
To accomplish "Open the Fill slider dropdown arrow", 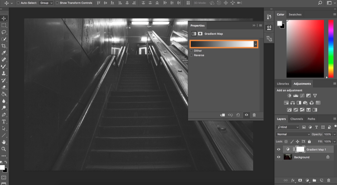I will [x=334, y=141].
